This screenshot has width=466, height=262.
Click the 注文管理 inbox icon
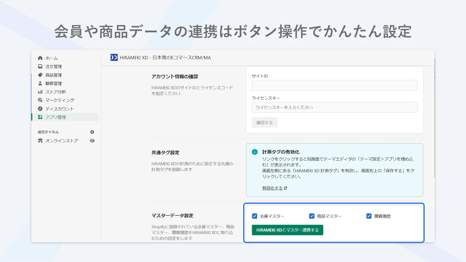40,66
